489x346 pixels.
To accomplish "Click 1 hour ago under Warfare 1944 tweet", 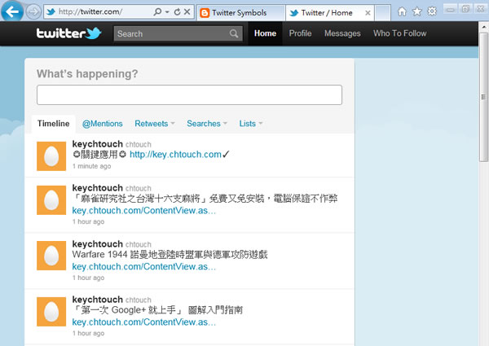I will tap(89, 278).
